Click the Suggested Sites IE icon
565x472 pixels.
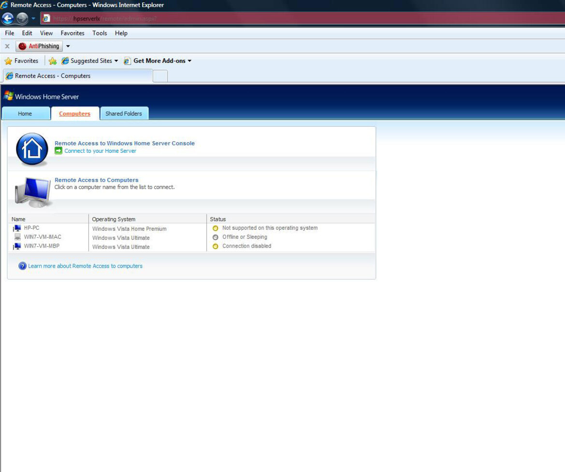pos(65,61)
